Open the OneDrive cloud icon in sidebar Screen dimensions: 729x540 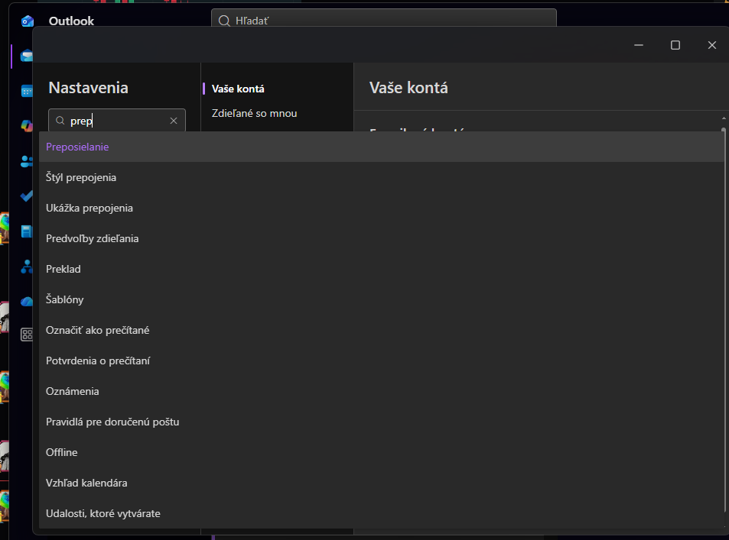(27, 301)
